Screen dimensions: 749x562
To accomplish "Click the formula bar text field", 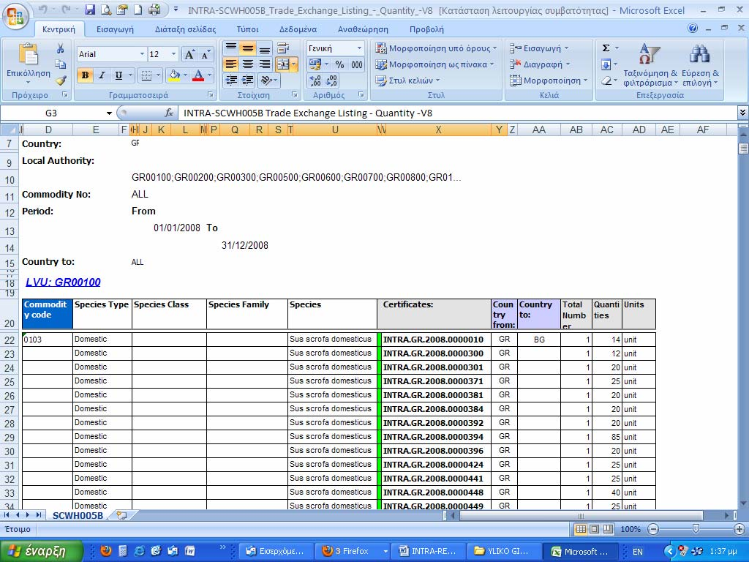I will pos(458,113).
